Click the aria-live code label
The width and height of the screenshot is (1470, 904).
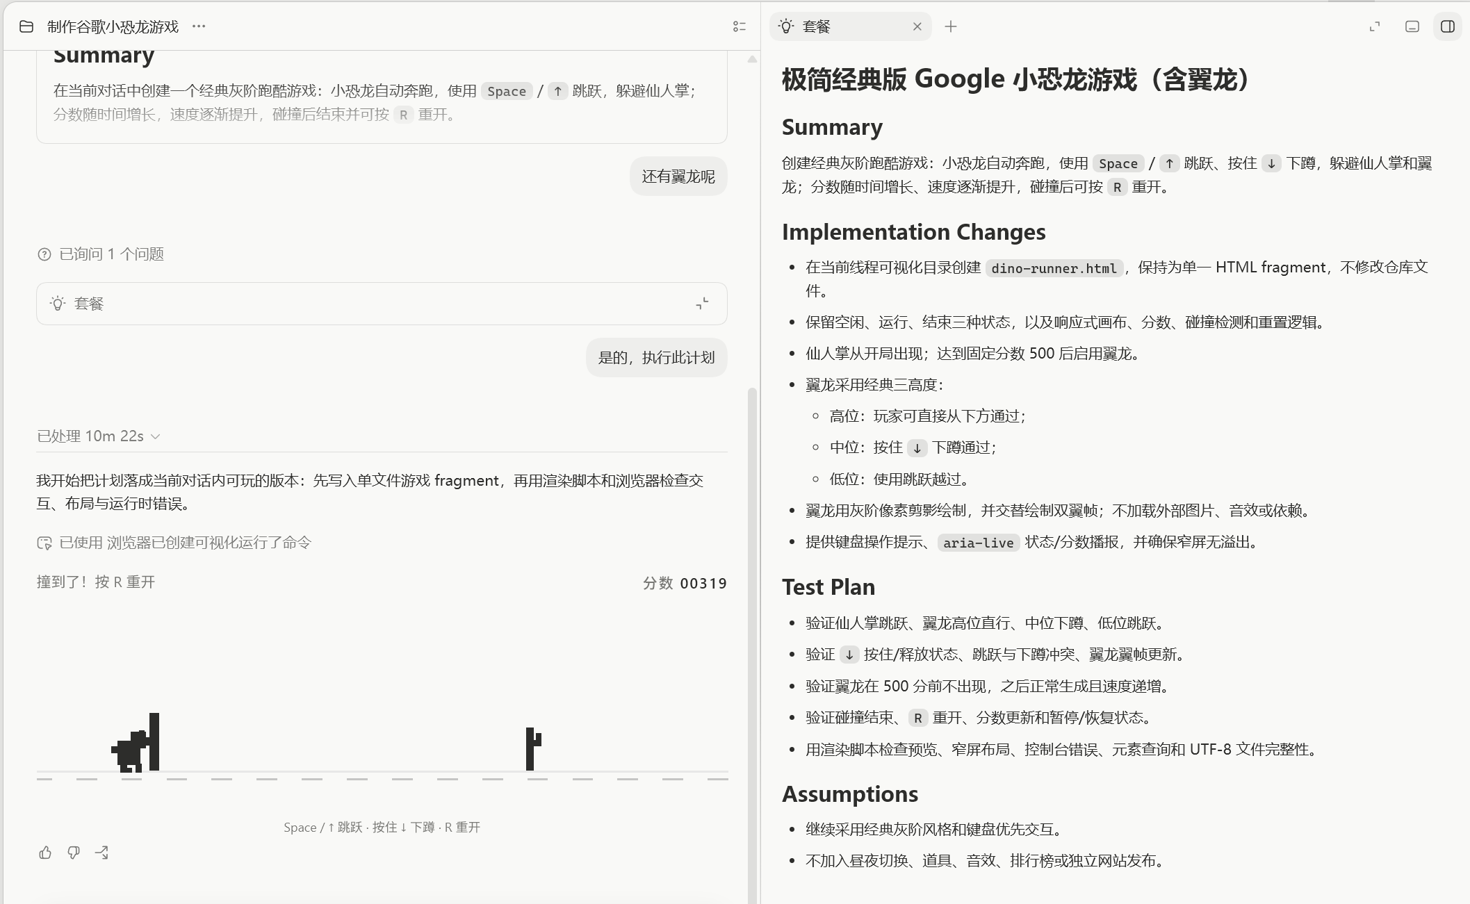(978, 543)
